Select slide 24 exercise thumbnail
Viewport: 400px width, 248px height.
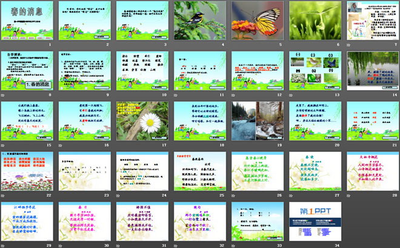coord(142,171)
